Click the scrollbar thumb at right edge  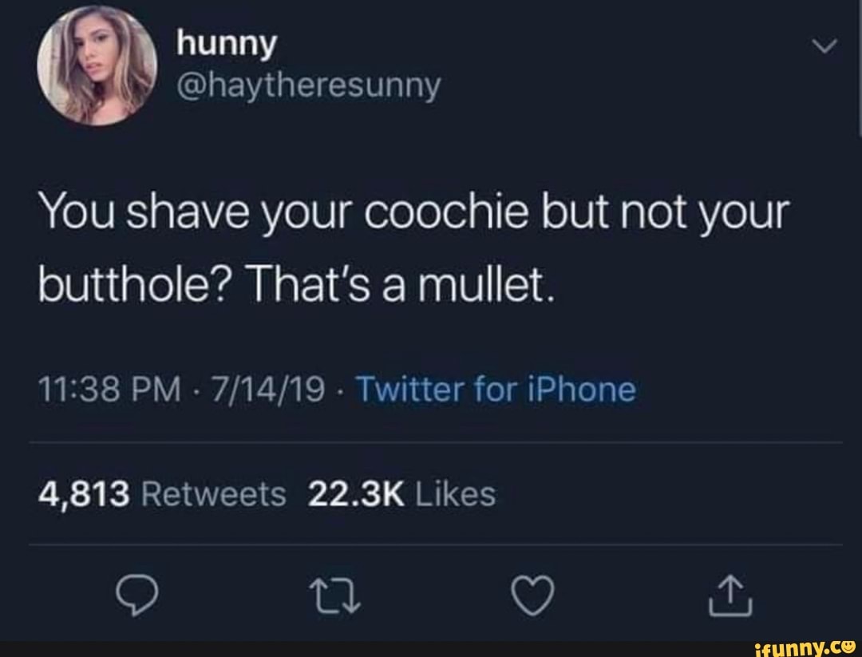pyautogui.click(x=860, y=67)
